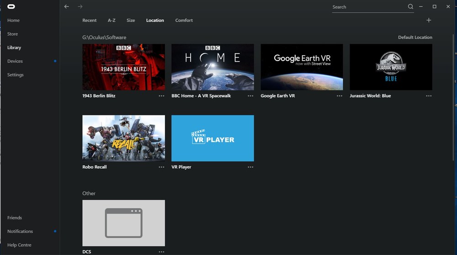Click blue notification dot beside Devices
Viewport: 457px width, 255px height.
coord(55,61)
